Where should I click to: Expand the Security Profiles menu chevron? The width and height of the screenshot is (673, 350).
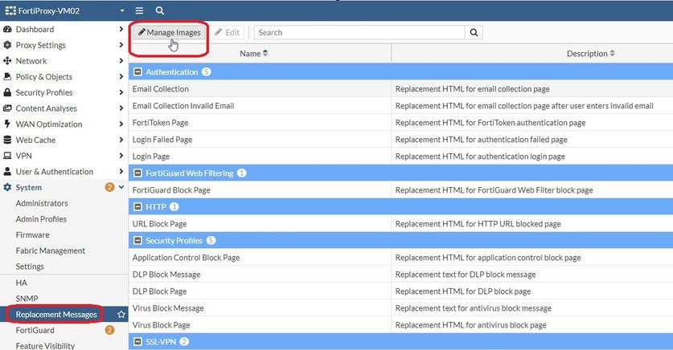[x=121, y=92]
